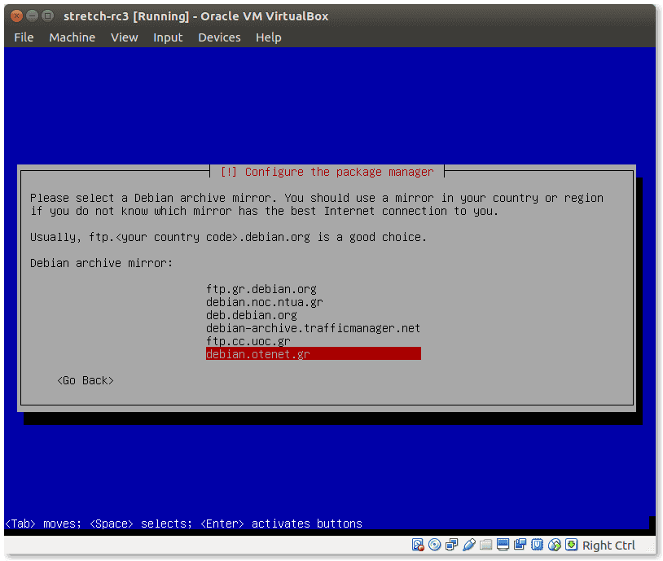Click the Right Ctrl host key label
This screenshot has height=561, width=663.
click(608, 546)
